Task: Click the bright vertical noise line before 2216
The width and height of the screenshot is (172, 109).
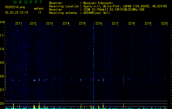Action: pyautogui.click(x=94, y=62)
